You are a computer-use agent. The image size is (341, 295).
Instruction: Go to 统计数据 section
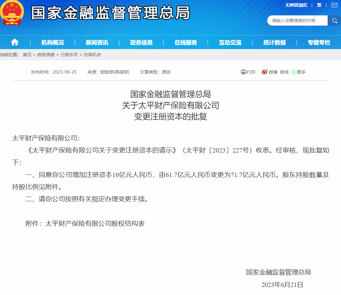point(274,43)
